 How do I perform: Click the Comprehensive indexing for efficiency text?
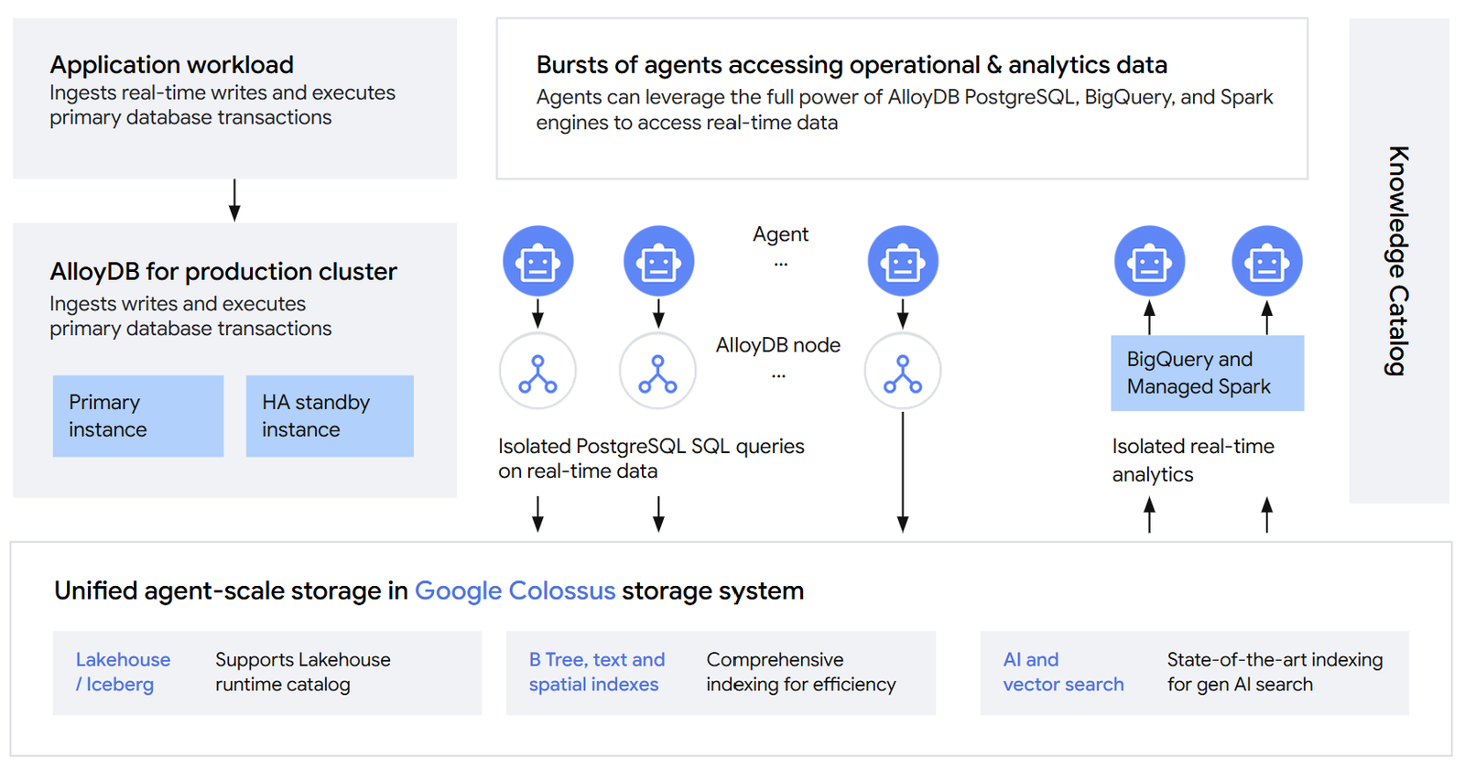pos(801,672)
